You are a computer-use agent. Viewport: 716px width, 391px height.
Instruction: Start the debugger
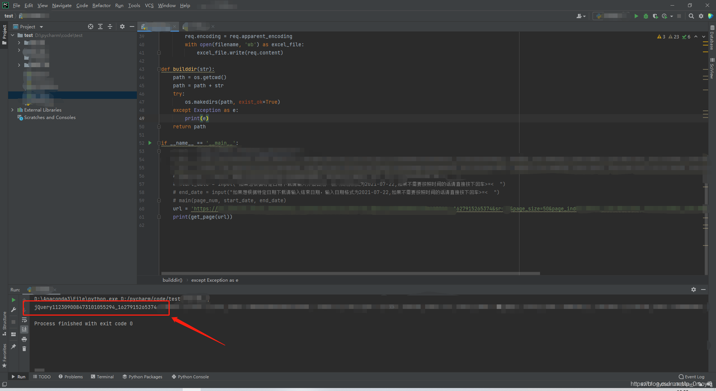click(646, 16)
